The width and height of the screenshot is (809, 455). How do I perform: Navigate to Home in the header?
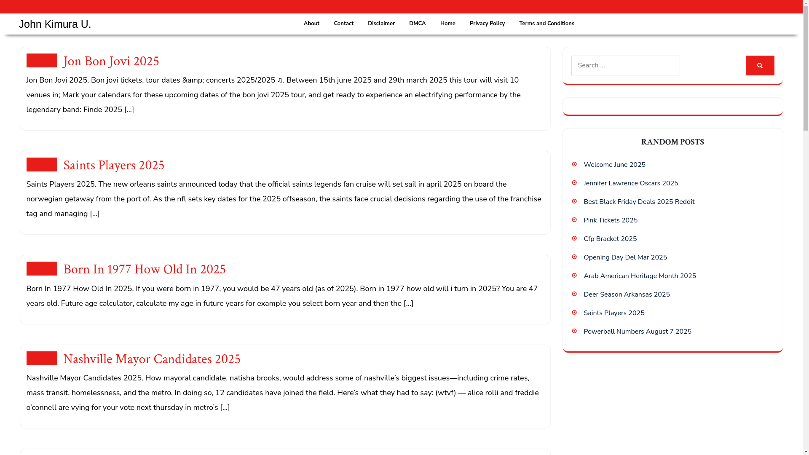pos(448,24)
